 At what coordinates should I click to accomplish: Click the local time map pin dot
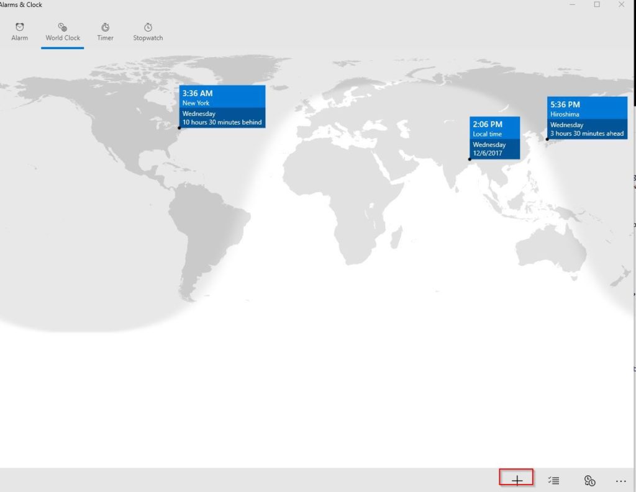pyautogui.click(x=470, y=159)
